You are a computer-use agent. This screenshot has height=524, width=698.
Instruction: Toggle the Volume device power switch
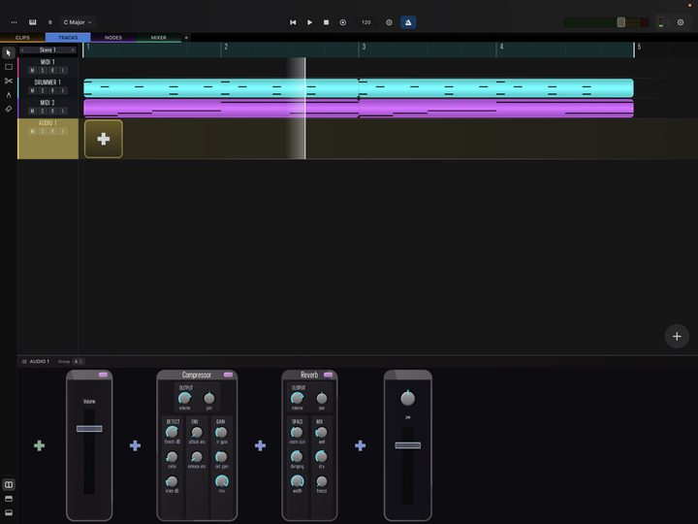pyautogui.click(x=103, y=376)
